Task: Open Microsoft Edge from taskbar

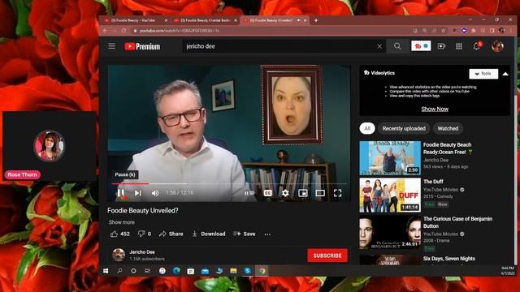Action: point(176,271)
